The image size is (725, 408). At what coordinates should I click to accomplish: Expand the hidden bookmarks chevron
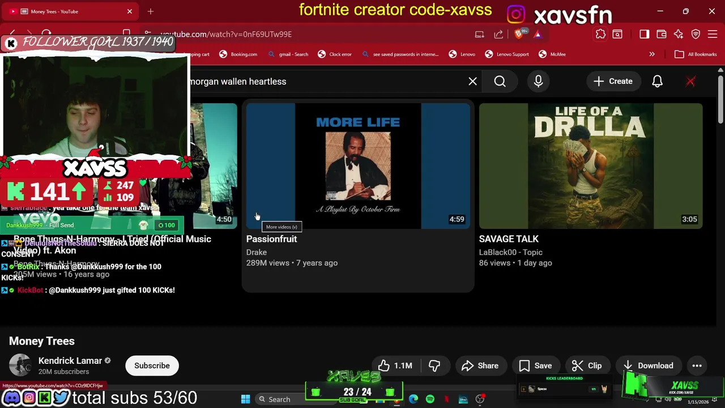click(x=652, y=54)
